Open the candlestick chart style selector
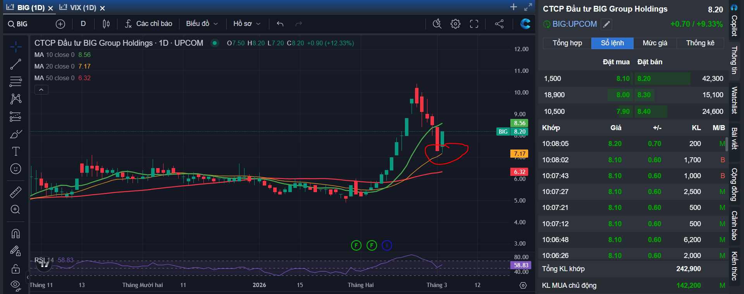 coord(106,24)
